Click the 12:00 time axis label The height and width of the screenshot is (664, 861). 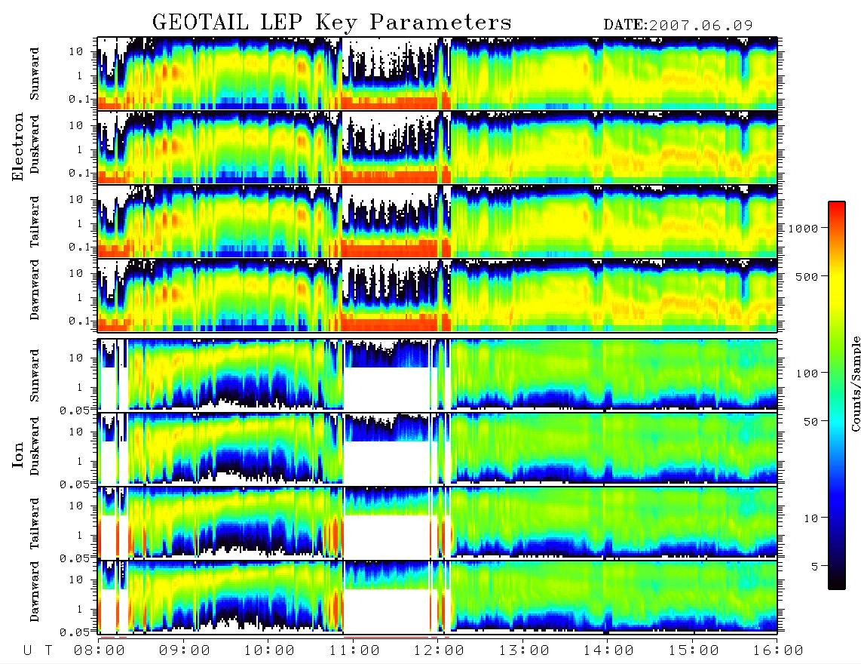pyautogui.click(x=440, y=650)
